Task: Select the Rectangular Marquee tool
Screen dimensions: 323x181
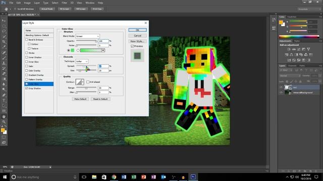Action: click(4, 26)
